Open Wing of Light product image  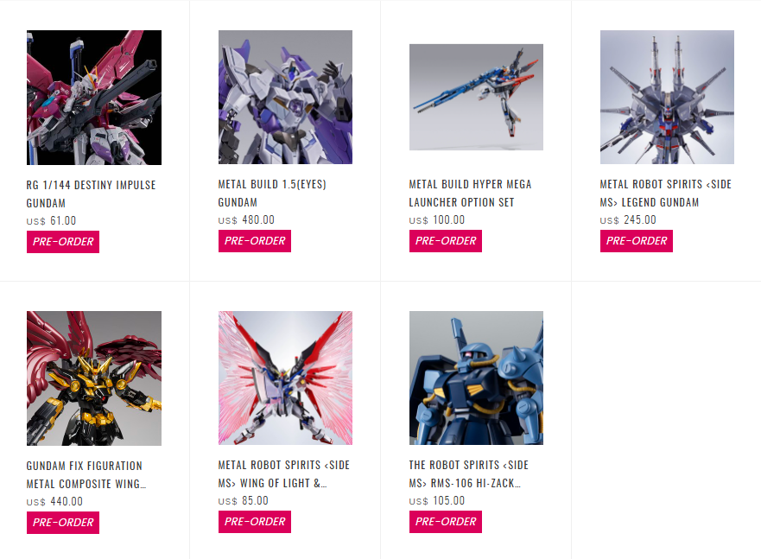[x=285, y=378]
